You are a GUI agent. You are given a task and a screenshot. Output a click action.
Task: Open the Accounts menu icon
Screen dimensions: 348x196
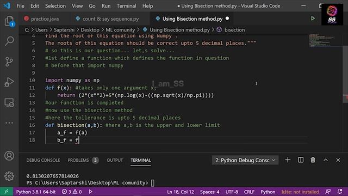click(9, 156)
